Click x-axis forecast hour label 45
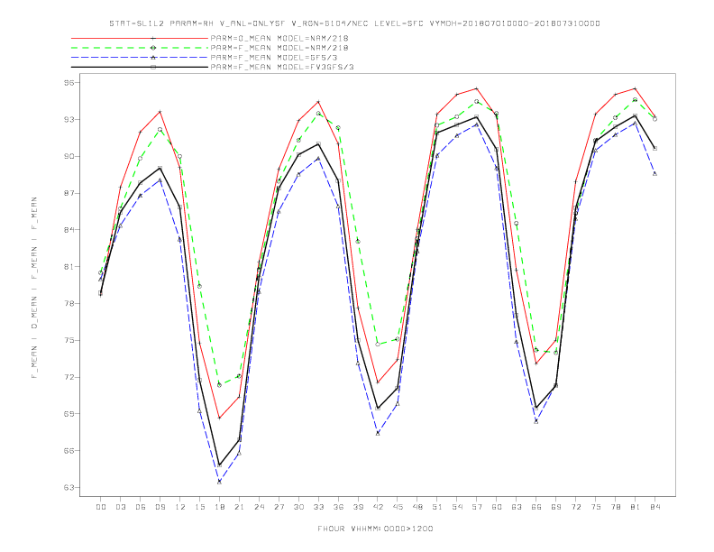This screenshot has width=714, height=552. point(398,507)
